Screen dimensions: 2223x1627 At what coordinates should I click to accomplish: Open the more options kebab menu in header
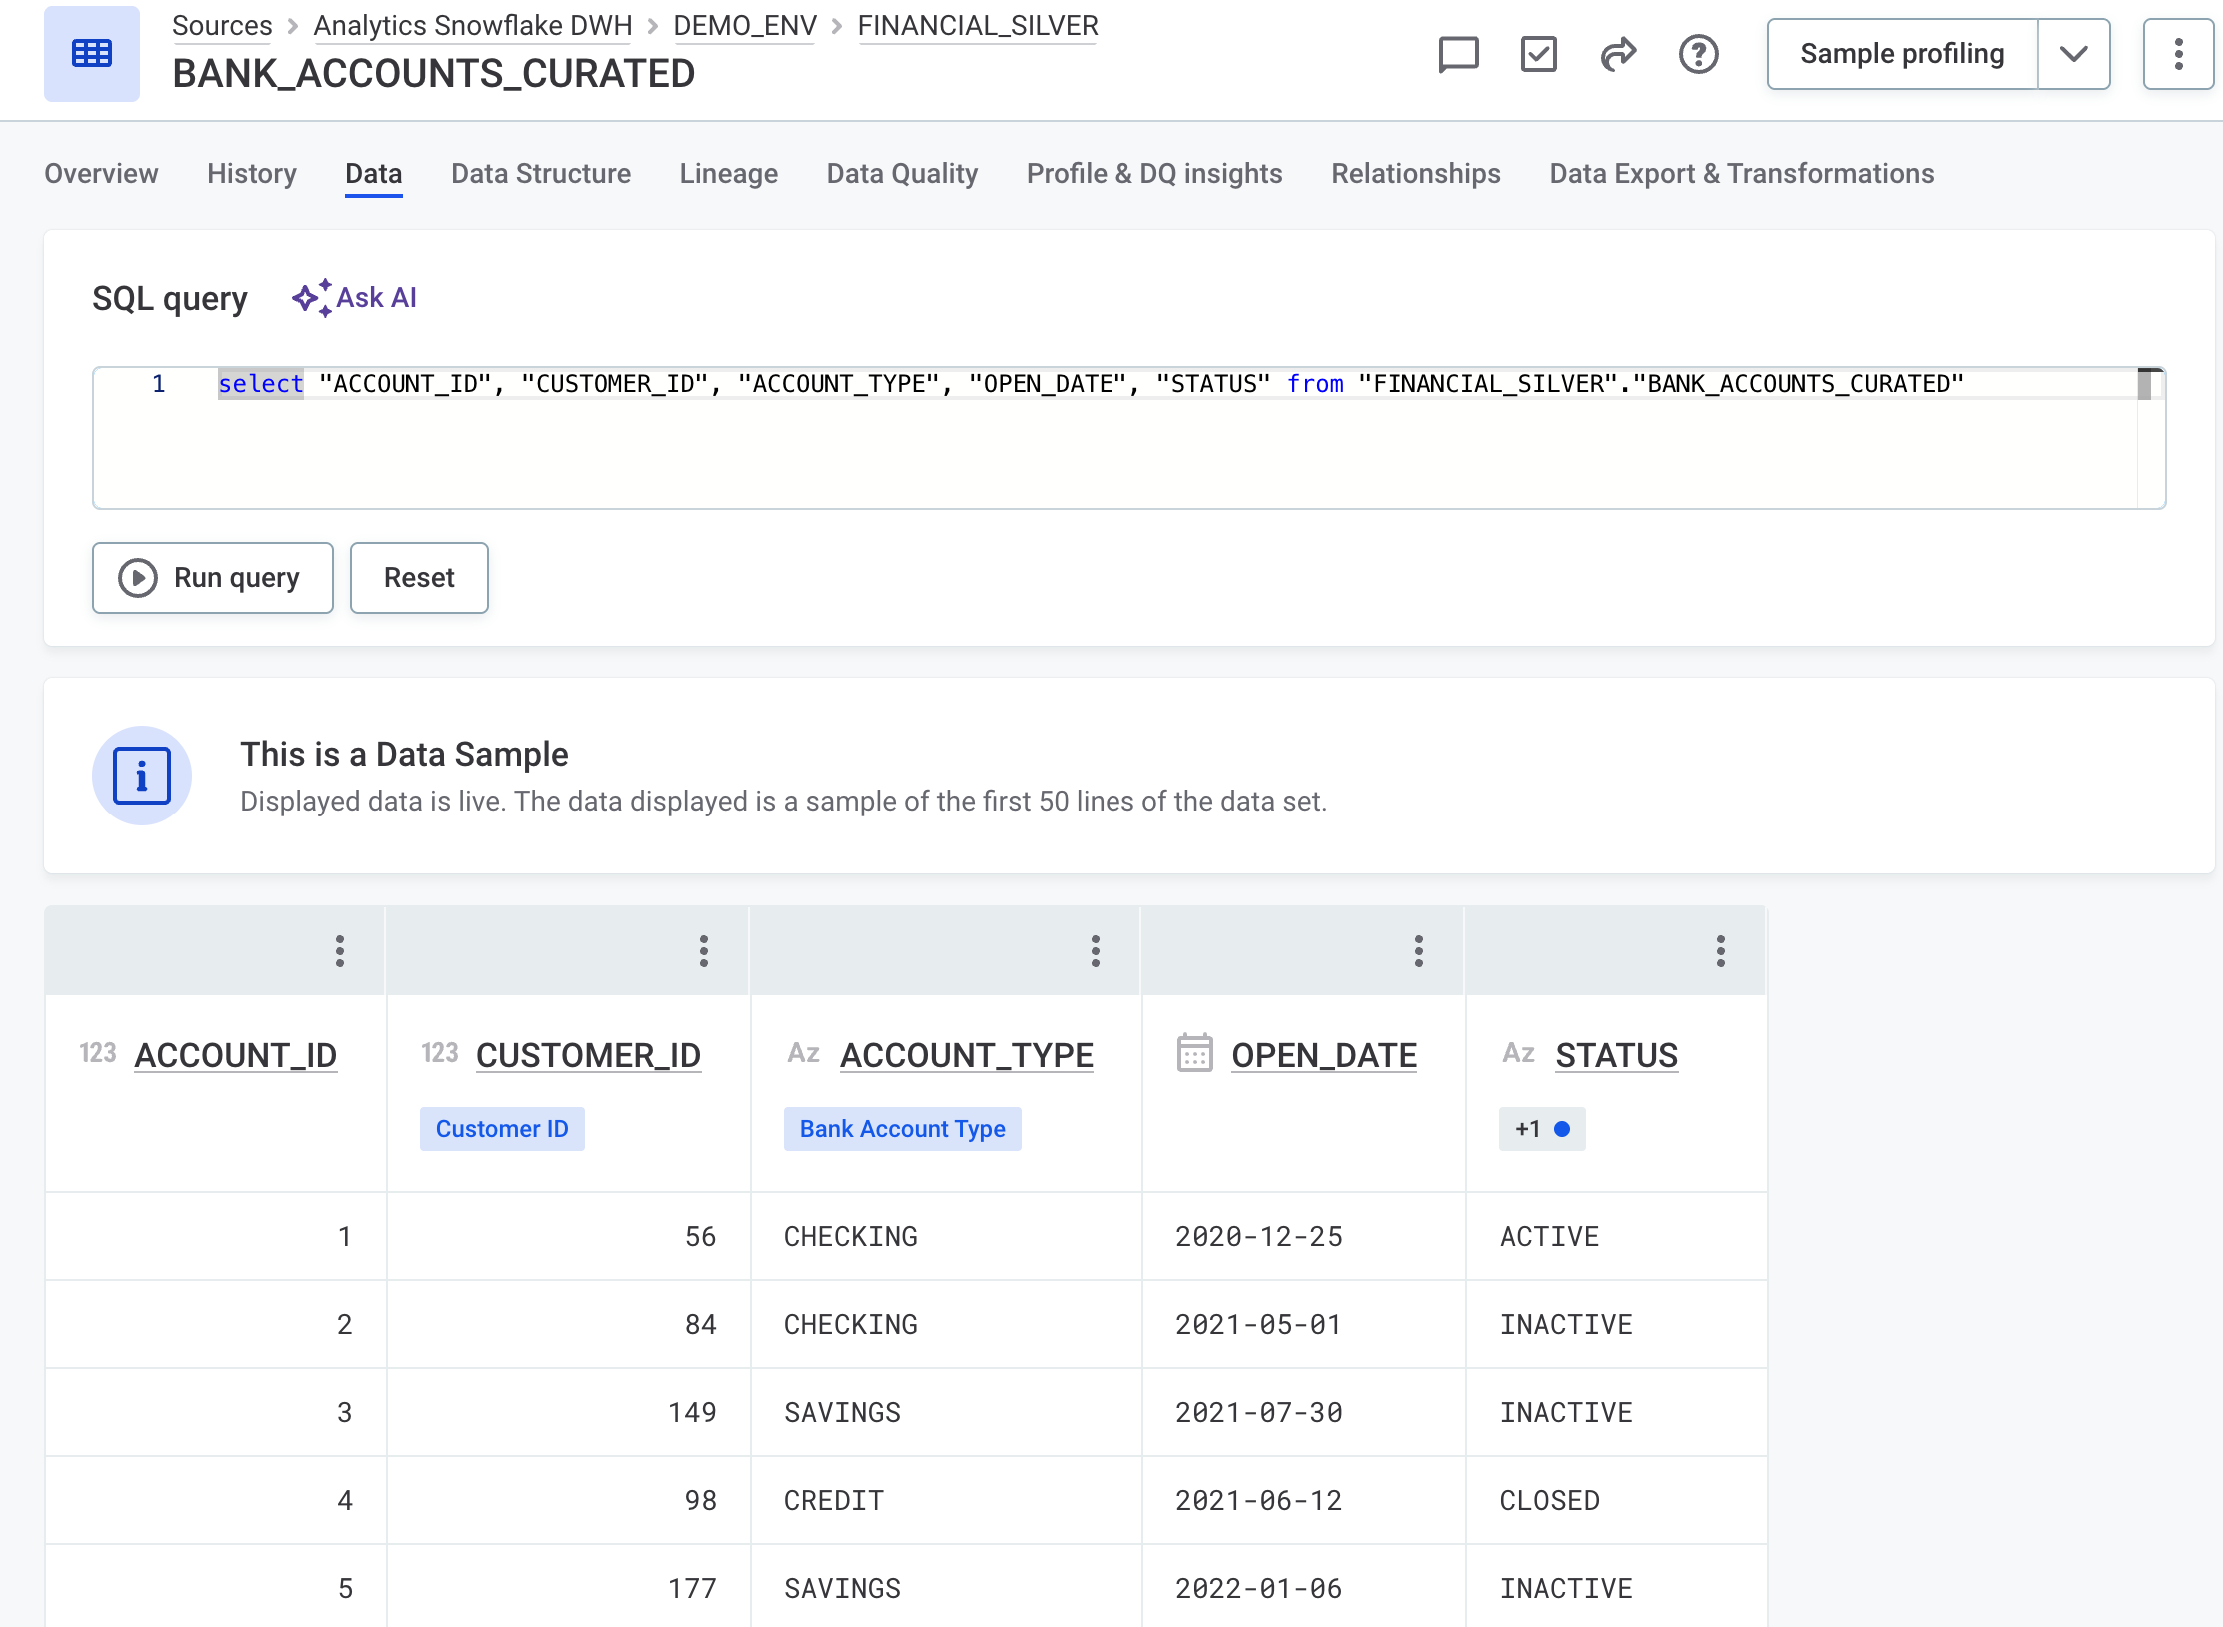[x=2178, y=54]
